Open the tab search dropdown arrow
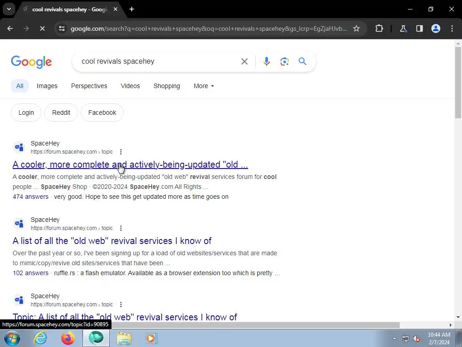 pos(9,9)
